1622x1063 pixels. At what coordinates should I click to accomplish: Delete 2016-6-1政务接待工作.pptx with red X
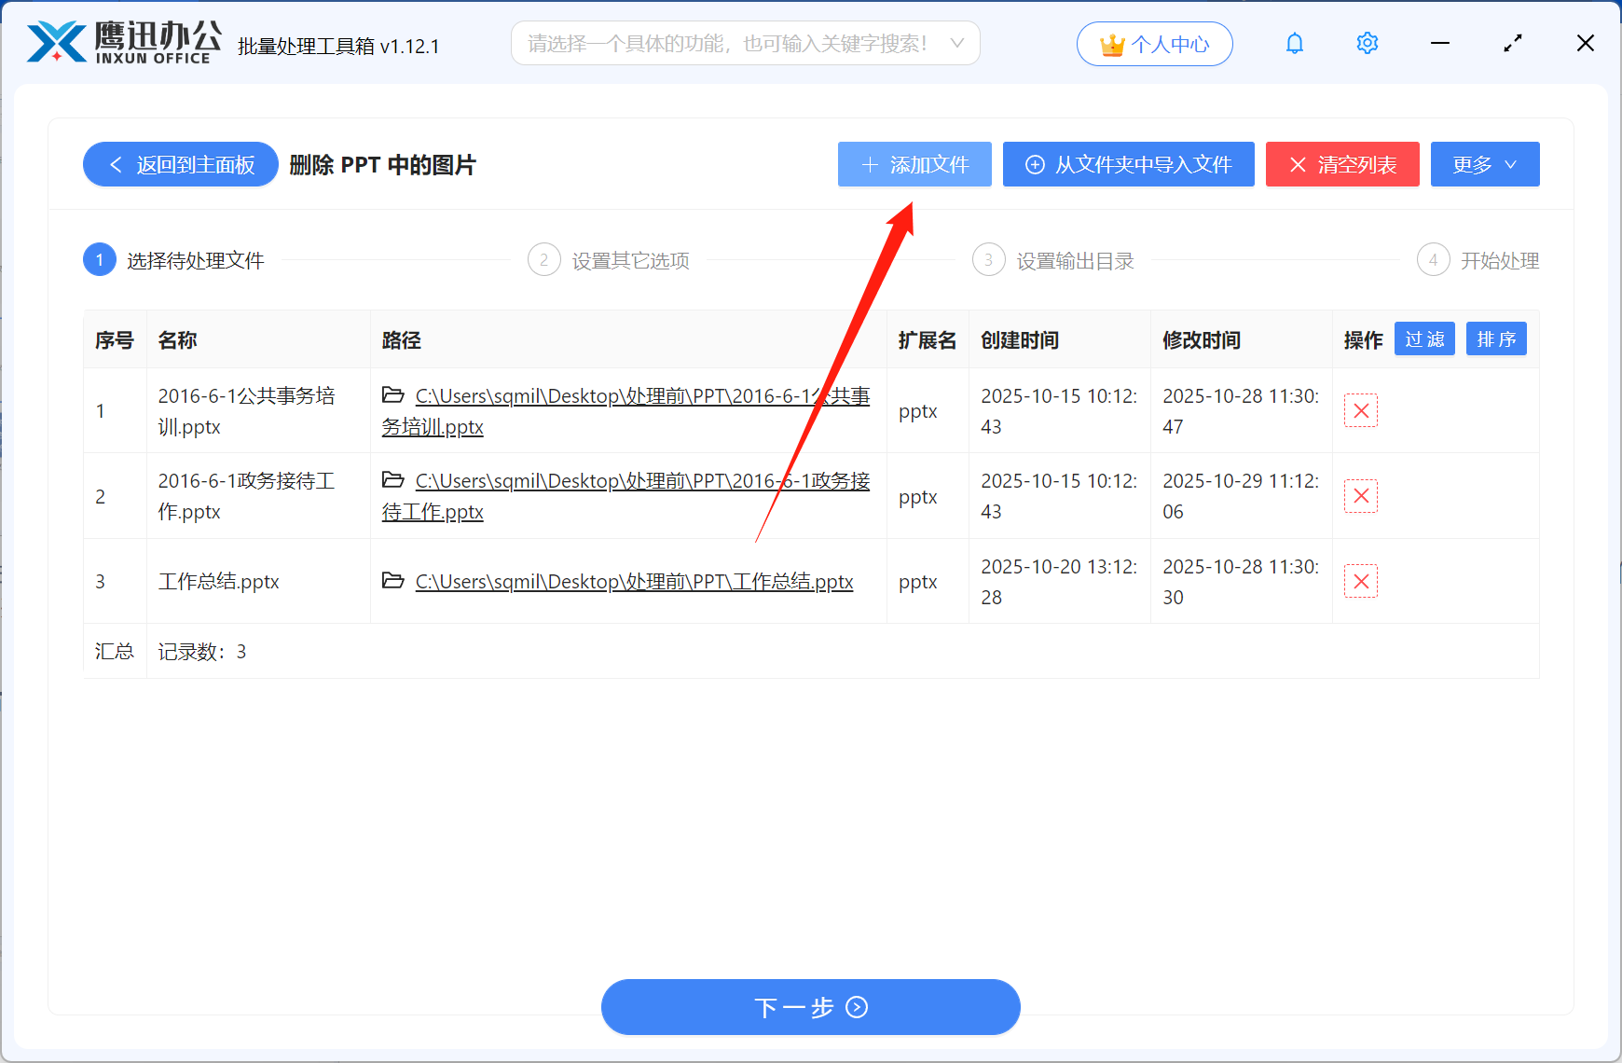tap(1360, 496)
